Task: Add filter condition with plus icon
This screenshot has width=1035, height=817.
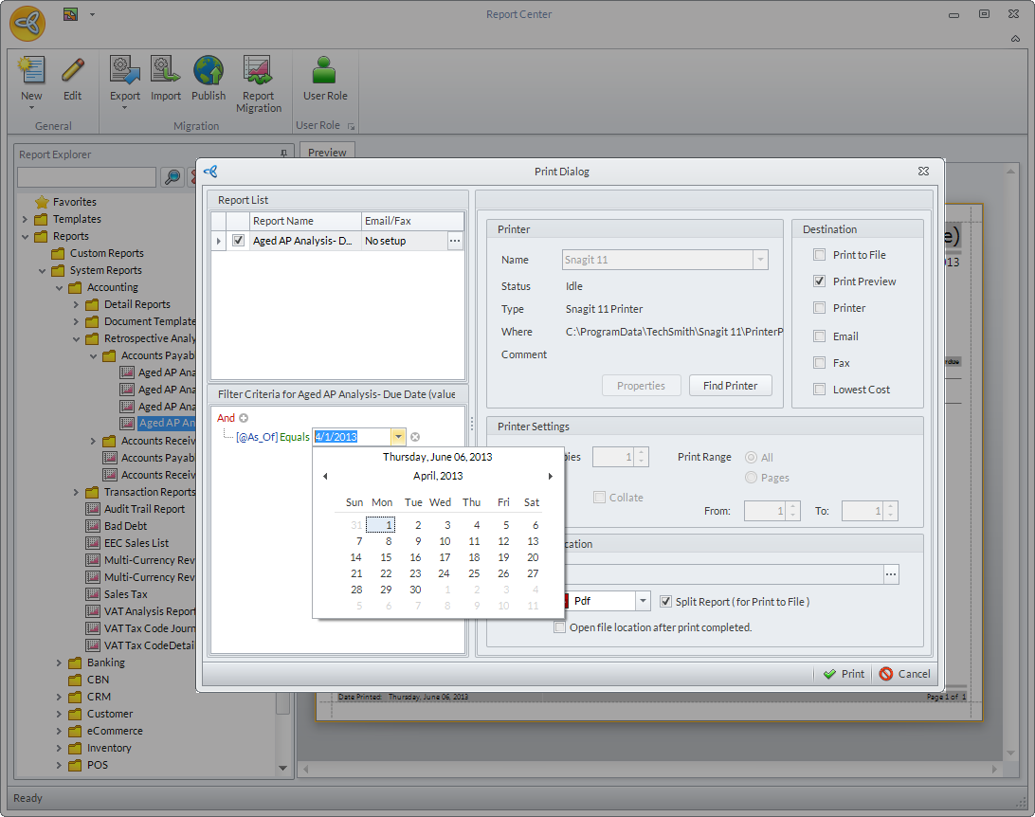Action: pos(244,418)
